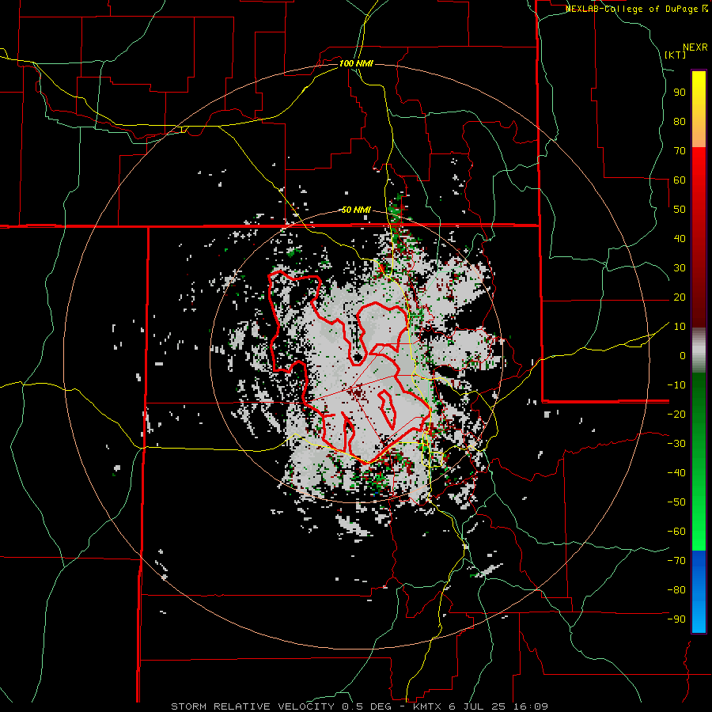Click the [KT] units label
The image size is (712, 712).
[676, 55]
